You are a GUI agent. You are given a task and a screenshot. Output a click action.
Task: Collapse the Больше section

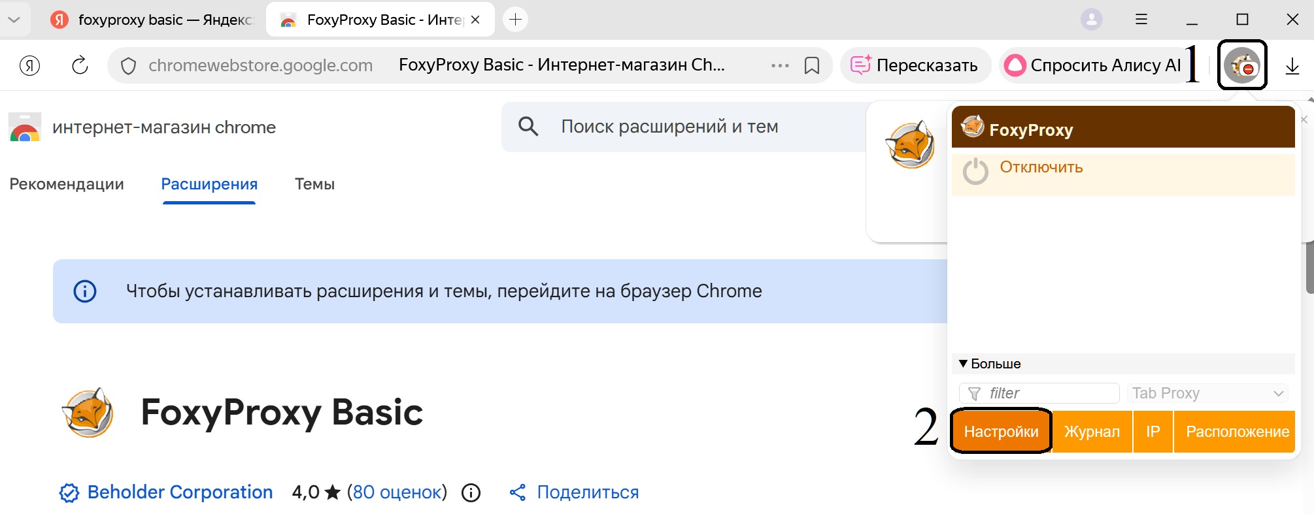pos(990,364)
